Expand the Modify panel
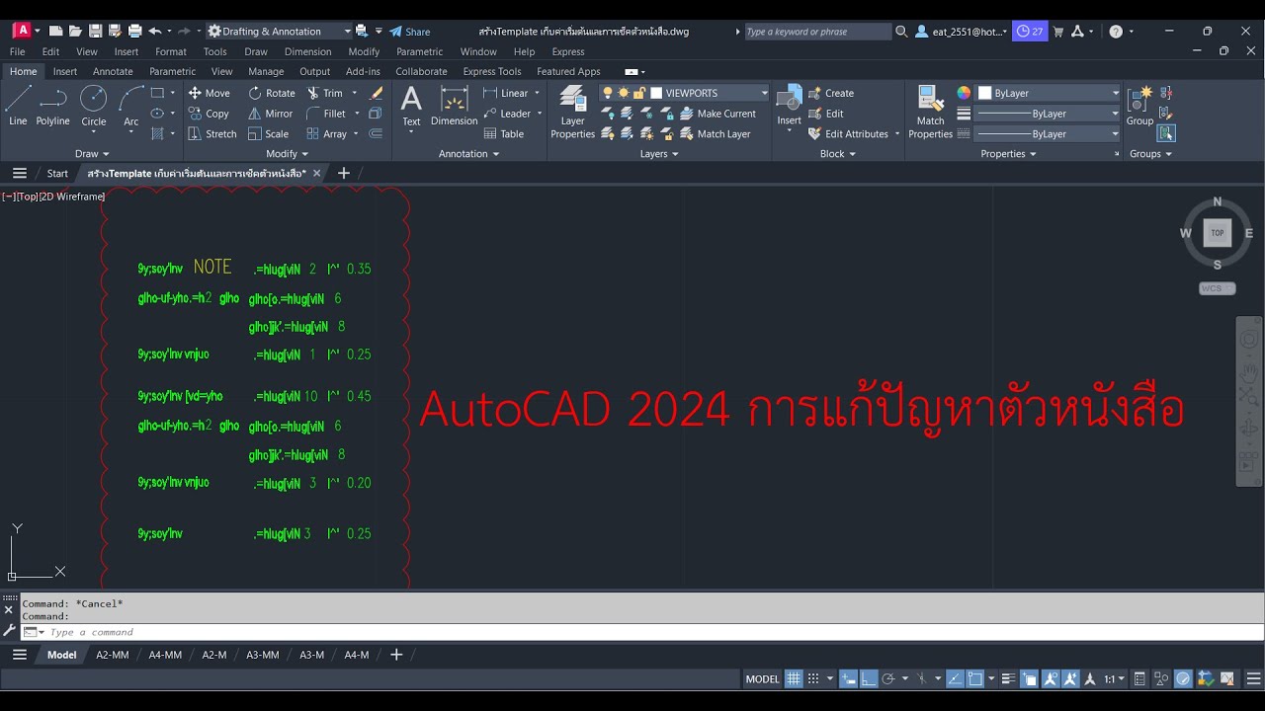 pos(288,154)
